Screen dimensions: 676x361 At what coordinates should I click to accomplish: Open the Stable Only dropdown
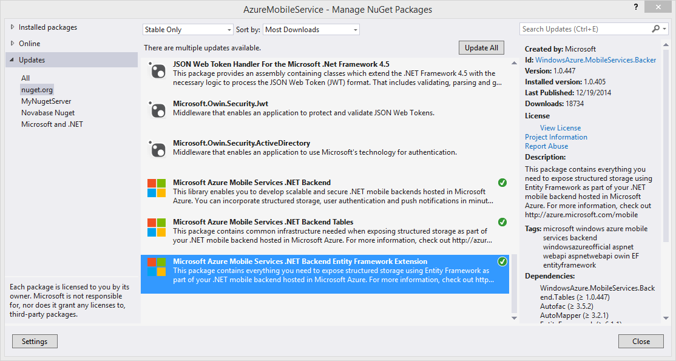188,29
